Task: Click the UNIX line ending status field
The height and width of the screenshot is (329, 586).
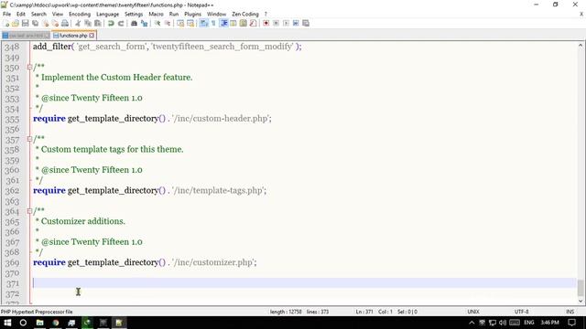Action: tap(473, 312)
